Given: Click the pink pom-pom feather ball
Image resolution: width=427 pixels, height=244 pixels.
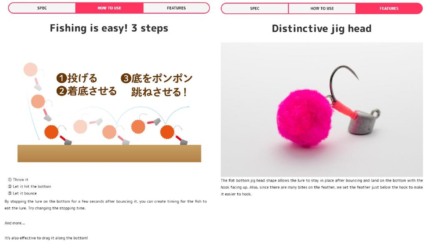Looking at the screenshot, I should (304, 118).
